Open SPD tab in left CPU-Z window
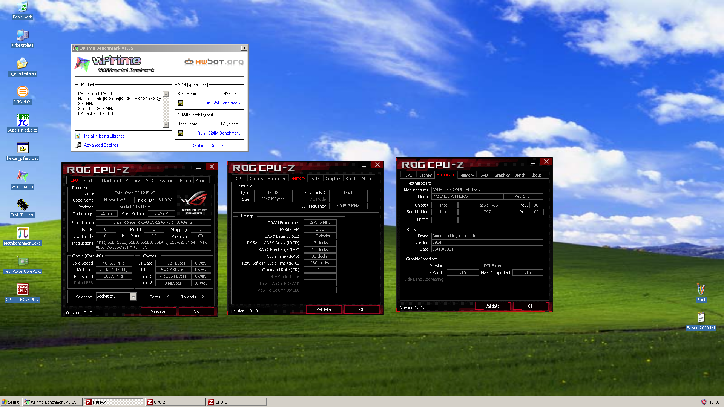 tap(150, 181)
